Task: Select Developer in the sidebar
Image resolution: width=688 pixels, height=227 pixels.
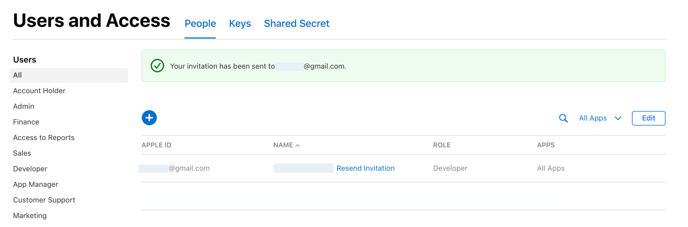Action: click(x=30, y=169)
